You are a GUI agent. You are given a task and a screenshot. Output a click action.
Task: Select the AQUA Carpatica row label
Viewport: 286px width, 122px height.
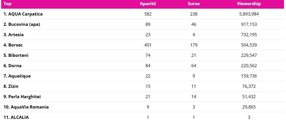click(23, 14)
